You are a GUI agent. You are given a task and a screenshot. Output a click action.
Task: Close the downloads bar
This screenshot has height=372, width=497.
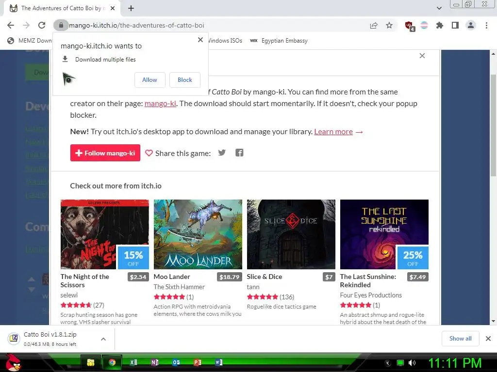(x=488, y=339)
